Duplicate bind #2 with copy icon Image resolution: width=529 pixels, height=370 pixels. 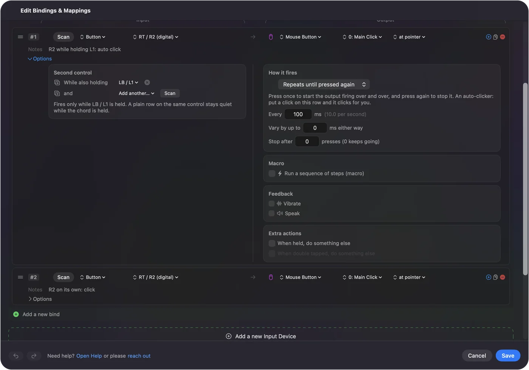[495, 277]
